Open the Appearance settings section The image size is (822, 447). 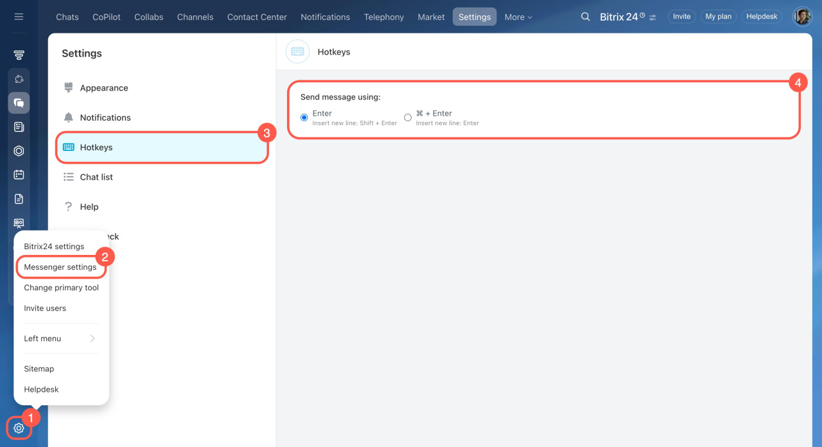pos(103,88)
